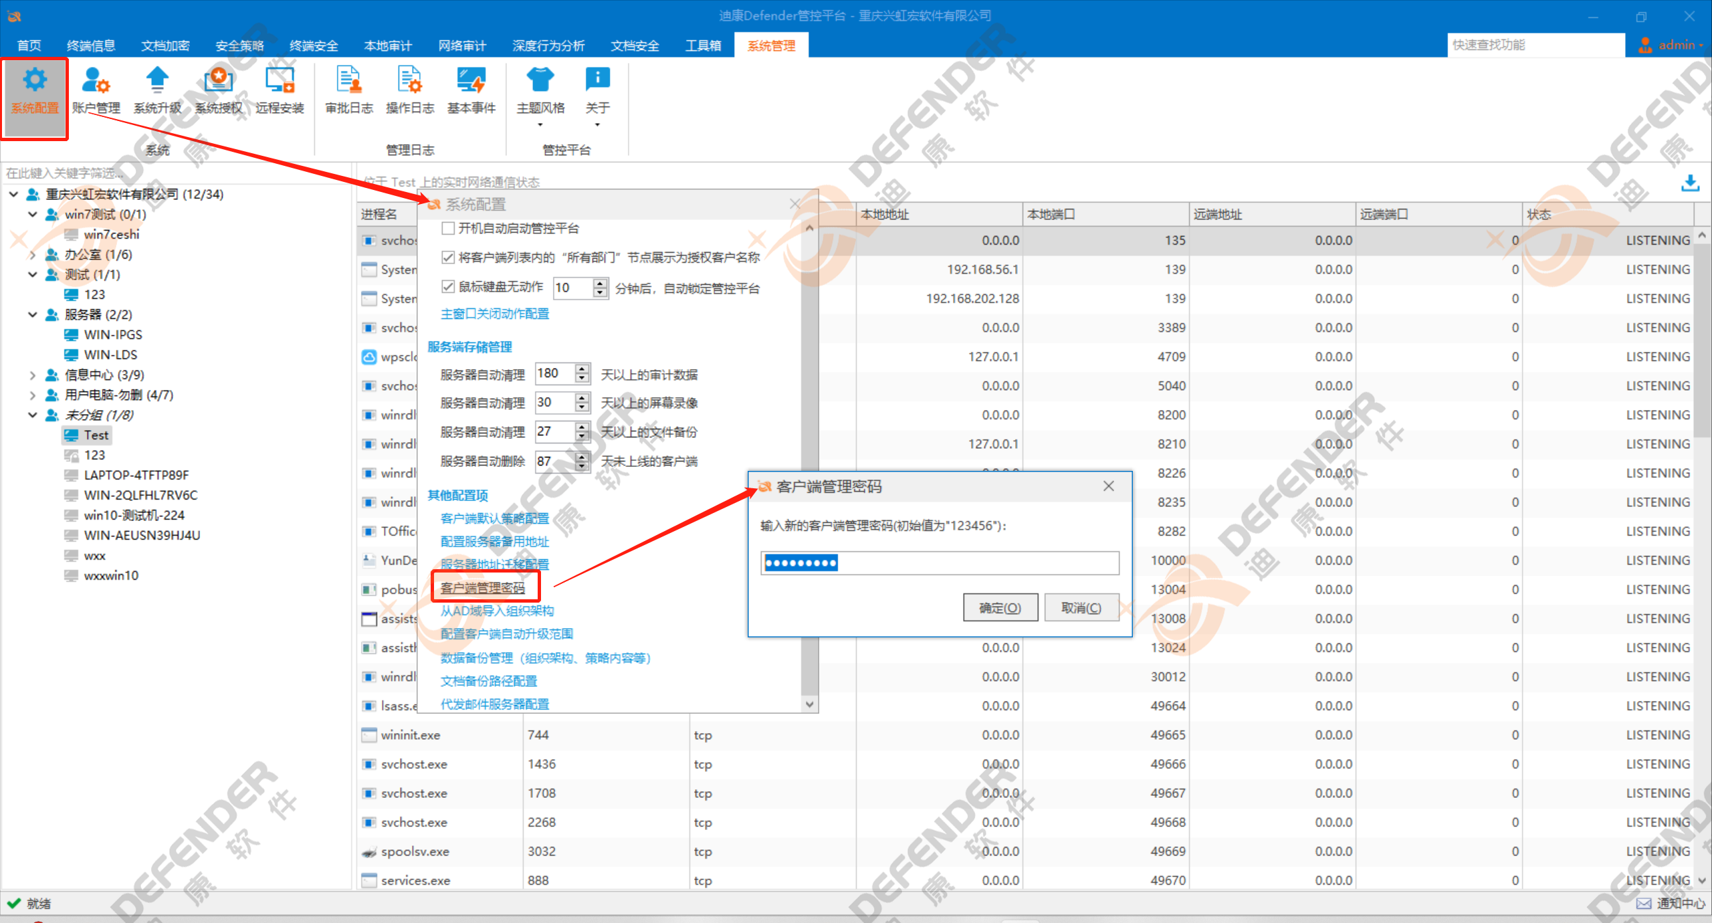Toggle 鼠标键盘无动作 auto-lock checkbox
This screenshot has height=923, width=1712.
[x=449, y=287]
